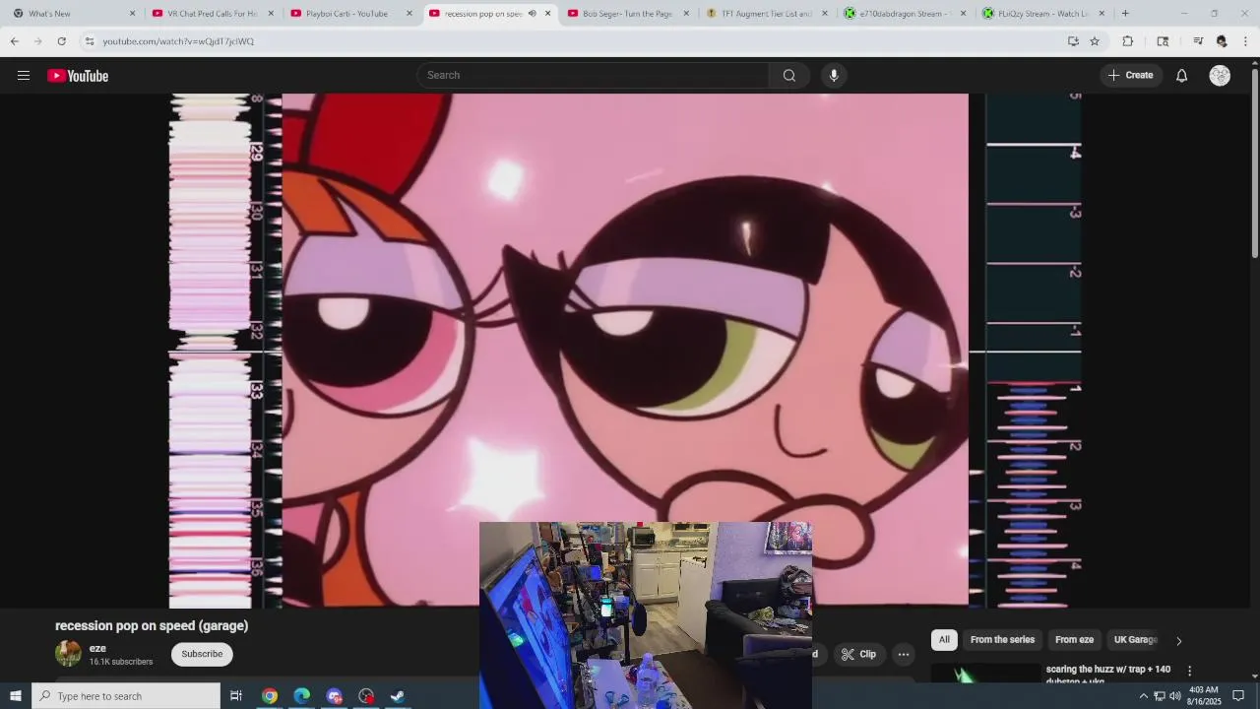Show more filter chips with right arrow
1260x709 pixels.
1178,641
